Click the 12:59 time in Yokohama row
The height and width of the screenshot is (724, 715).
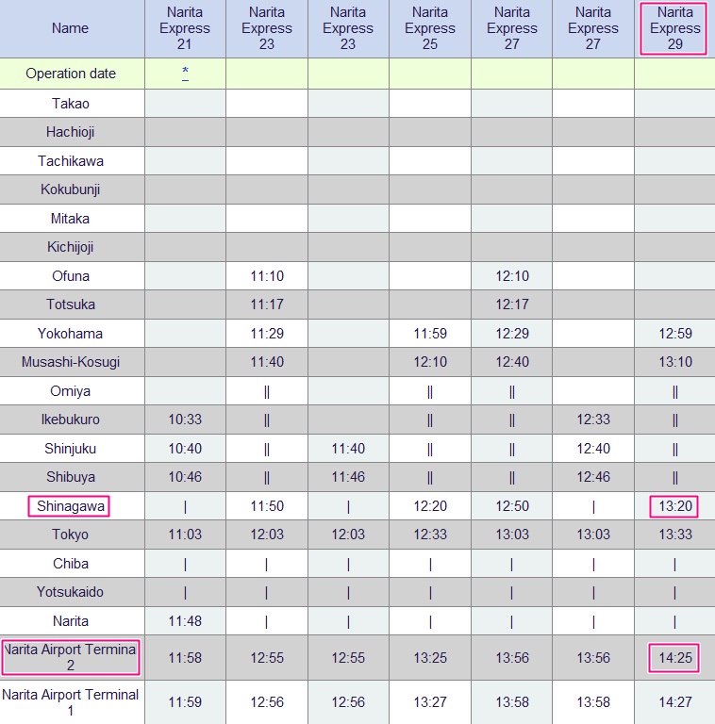(x=674, y=334)
